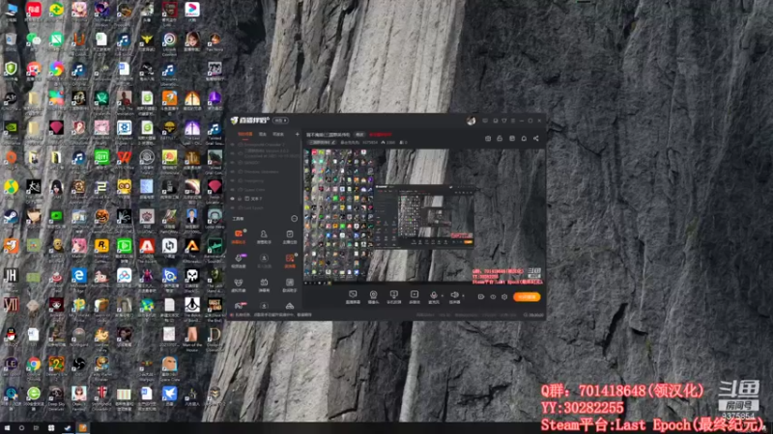The image size is (773, 434).
Task: Add a video media source from bottom toolbar
Action: (415, 294)
